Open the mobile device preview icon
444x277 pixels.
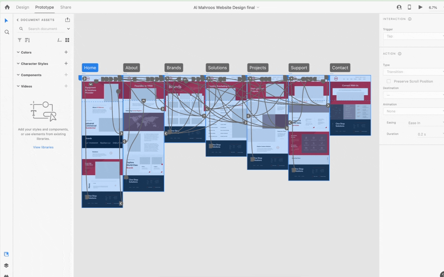pos(409,7)
